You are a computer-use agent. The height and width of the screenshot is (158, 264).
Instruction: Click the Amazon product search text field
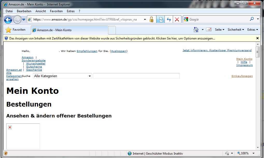click(136, 76)
